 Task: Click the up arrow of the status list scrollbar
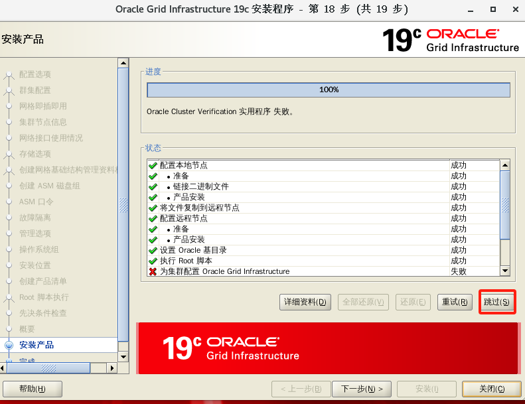505,165
